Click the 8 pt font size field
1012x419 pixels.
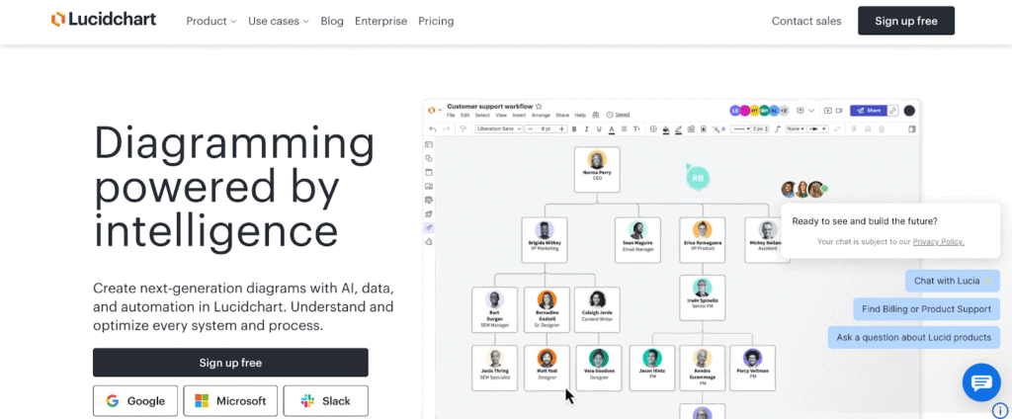click(546, 129)
